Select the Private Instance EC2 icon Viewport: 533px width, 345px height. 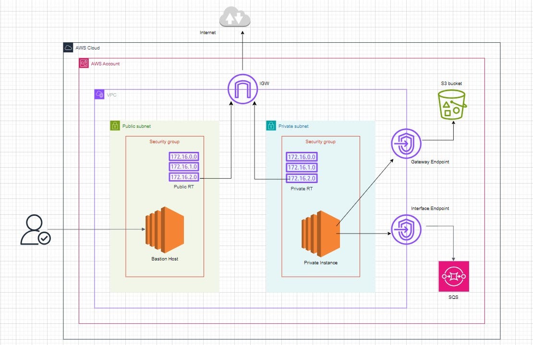point(320,234)
